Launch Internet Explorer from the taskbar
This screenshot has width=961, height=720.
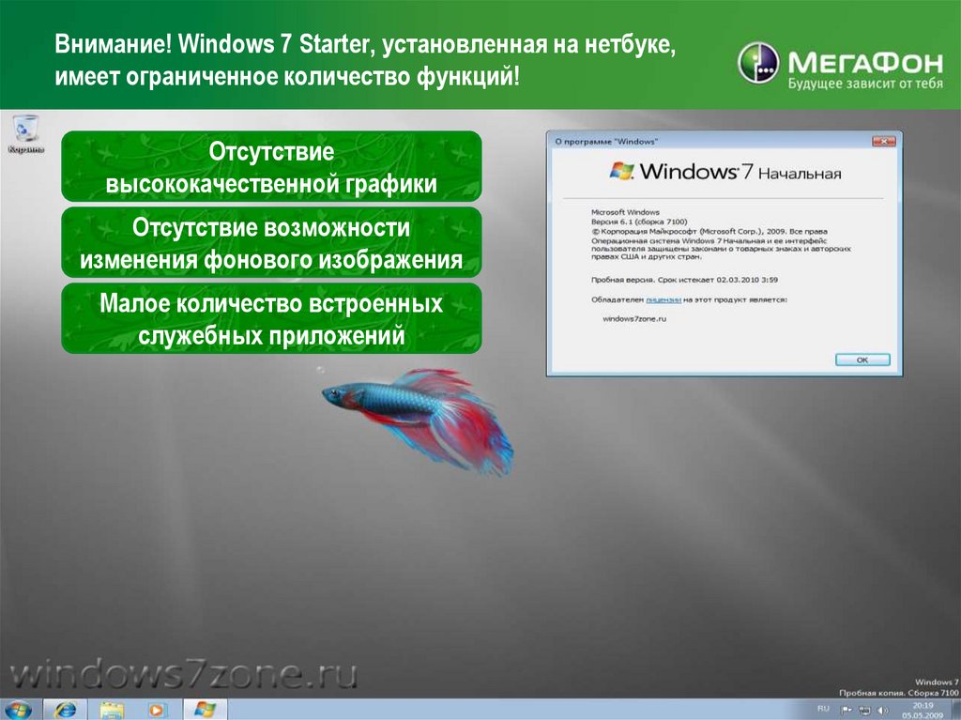[x=65, y=710]
